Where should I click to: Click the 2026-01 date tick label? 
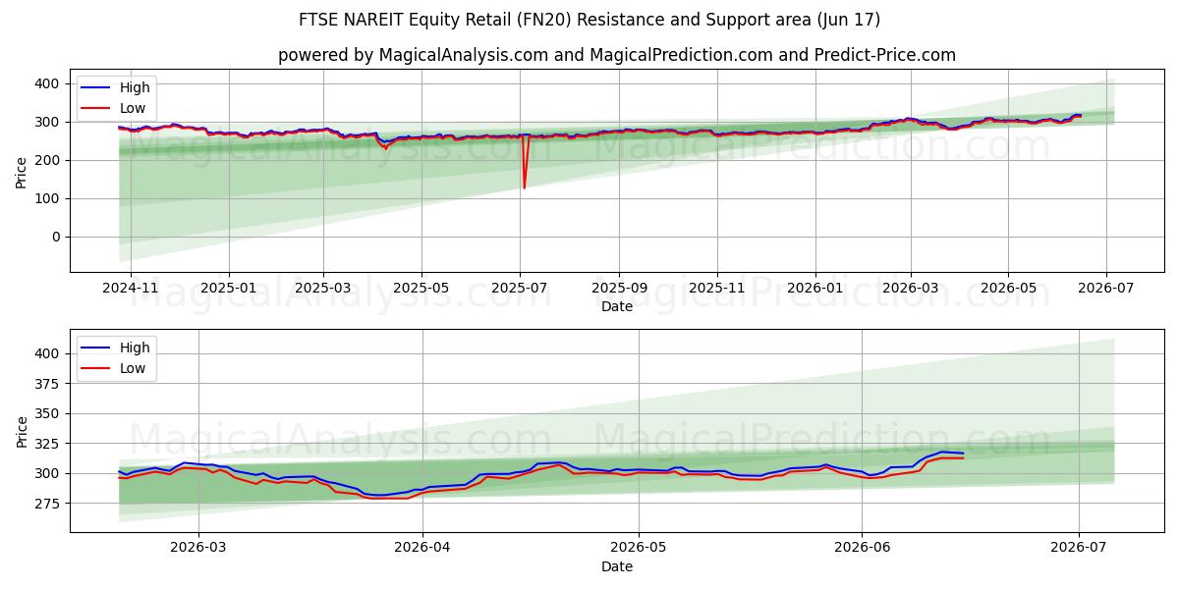click(x=815, y=289)
